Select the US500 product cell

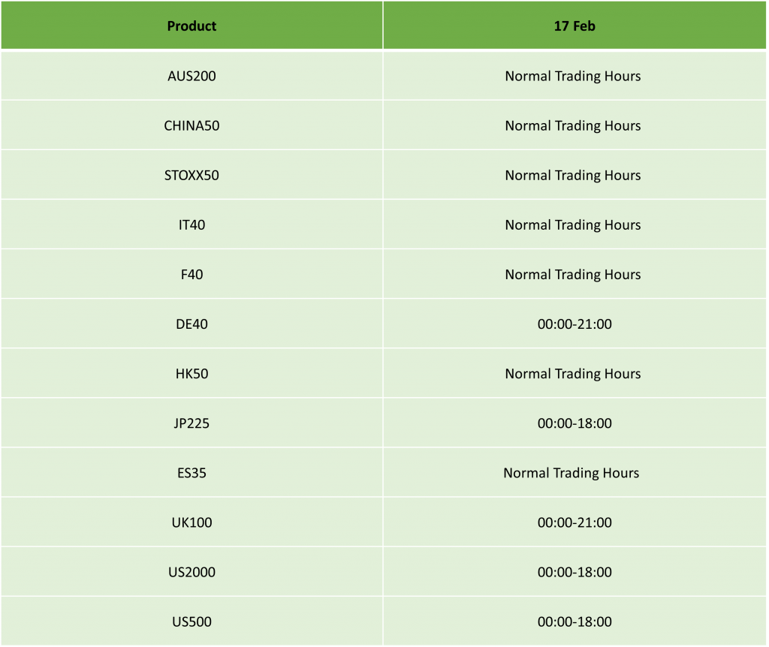point(191,621)
